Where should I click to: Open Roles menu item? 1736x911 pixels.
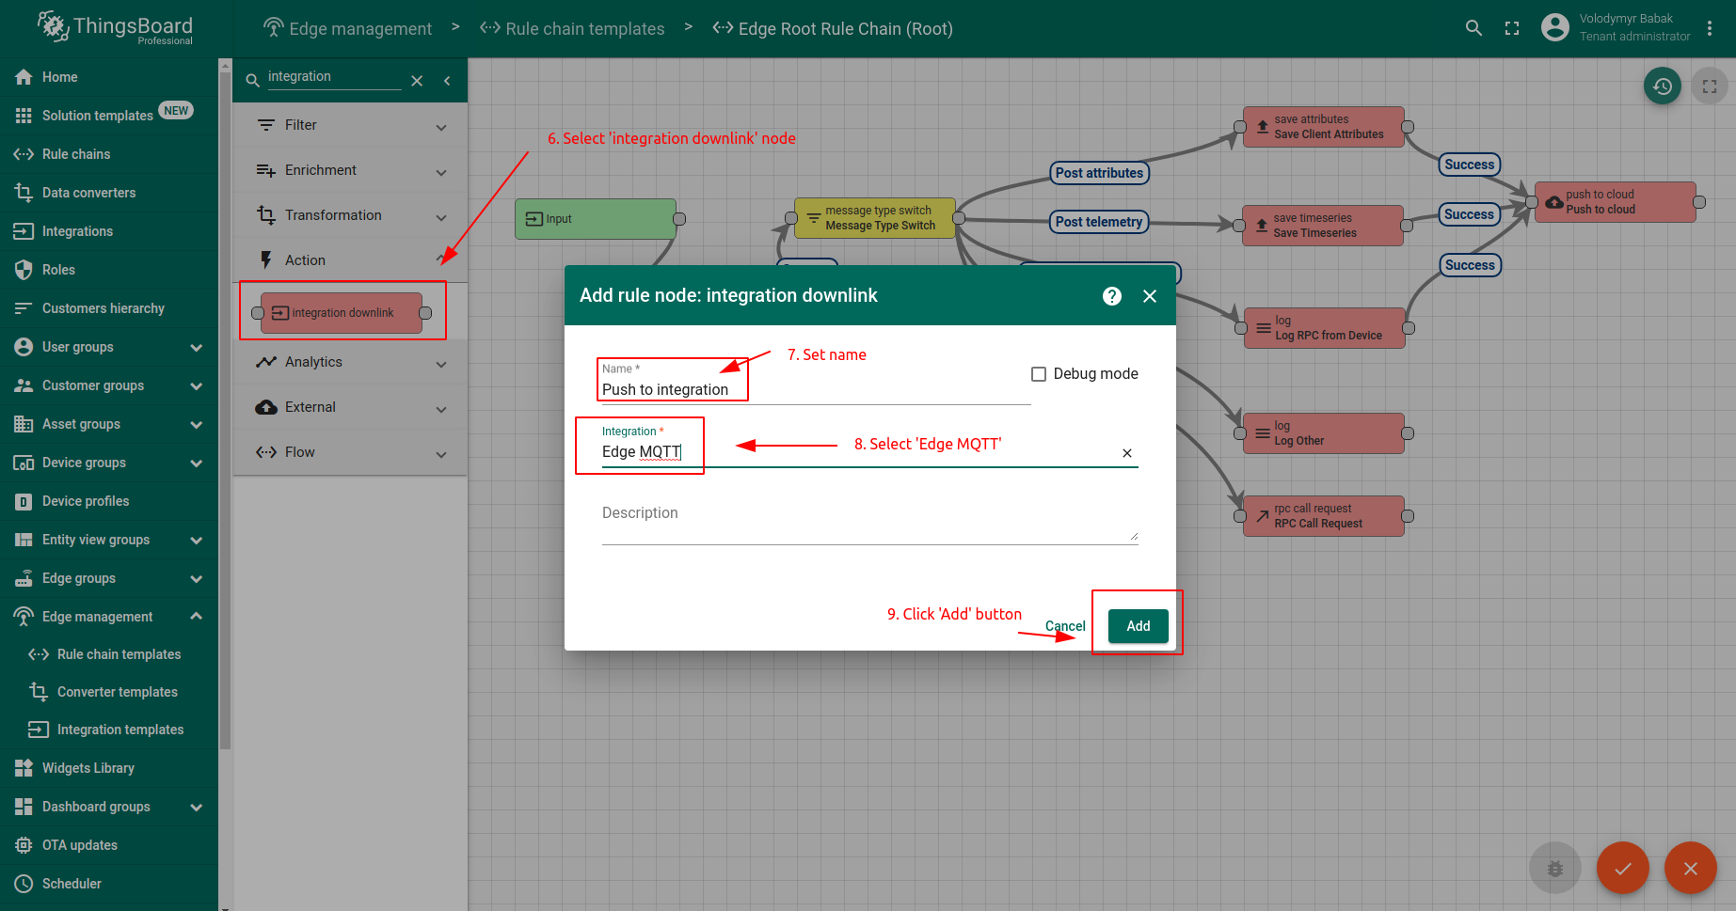(x=109, y=270)
